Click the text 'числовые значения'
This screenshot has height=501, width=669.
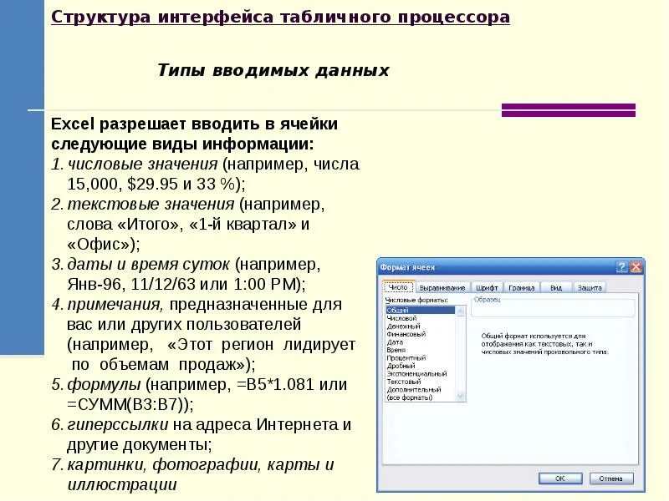click(142, 164)
